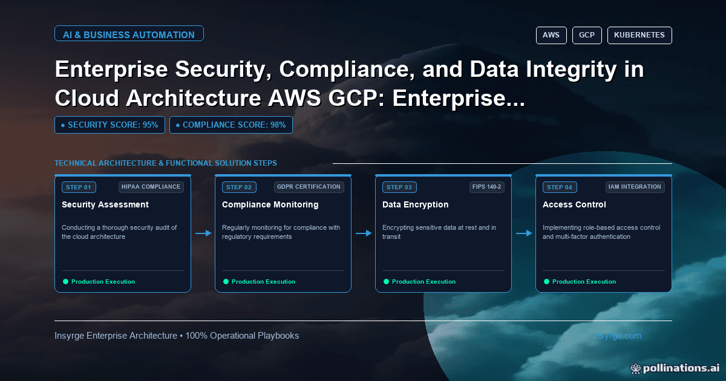
Task: Select the AWS tag
Action: (x=551, y=35)
